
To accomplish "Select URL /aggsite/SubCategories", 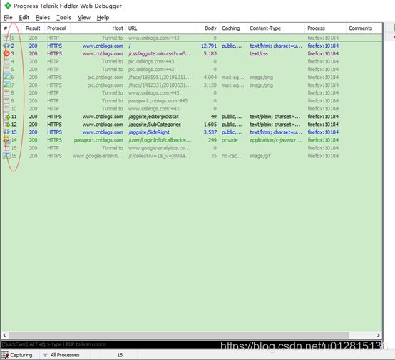I will 155,125.
